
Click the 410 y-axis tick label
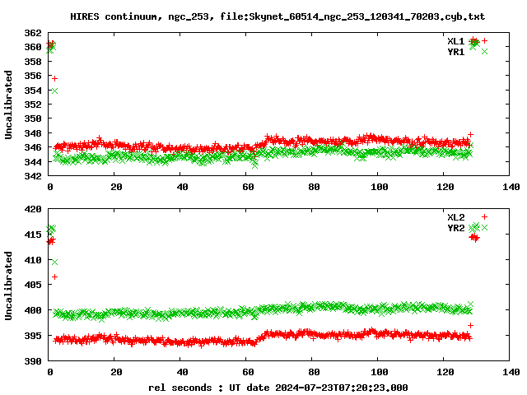point(33,260)
